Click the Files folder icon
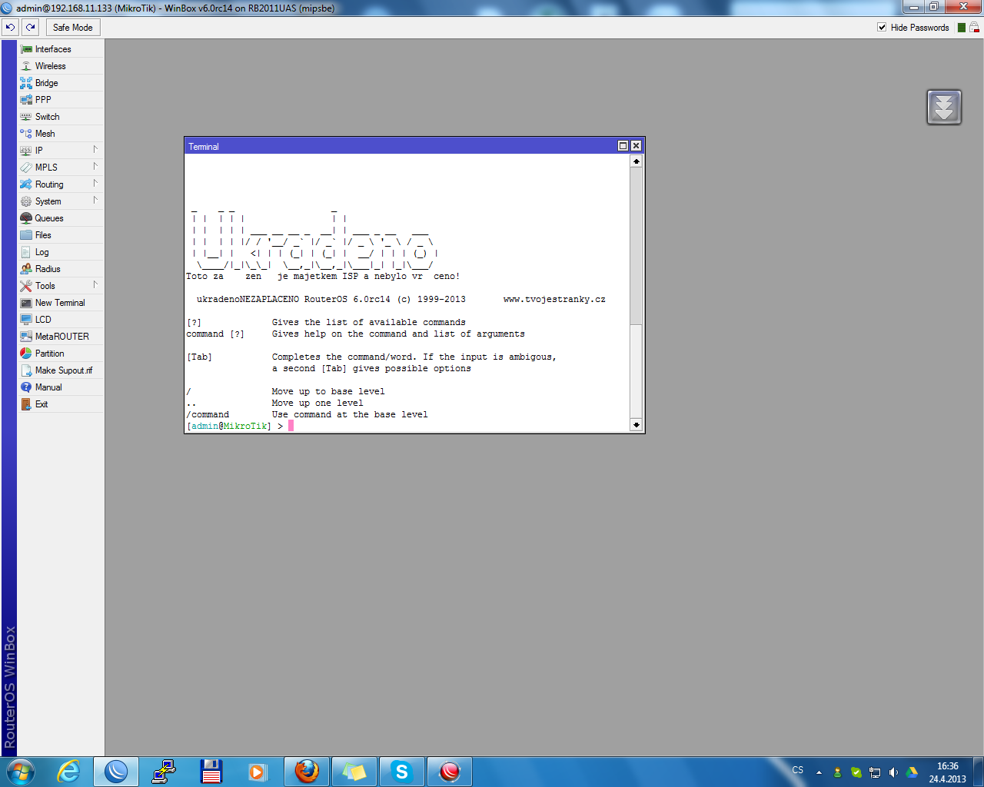This screenshot has width=984, height=787. pos(26,235)
